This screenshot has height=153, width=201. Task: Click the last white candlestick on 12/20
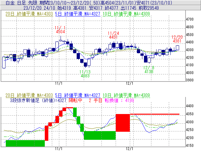tap(177, 48)
